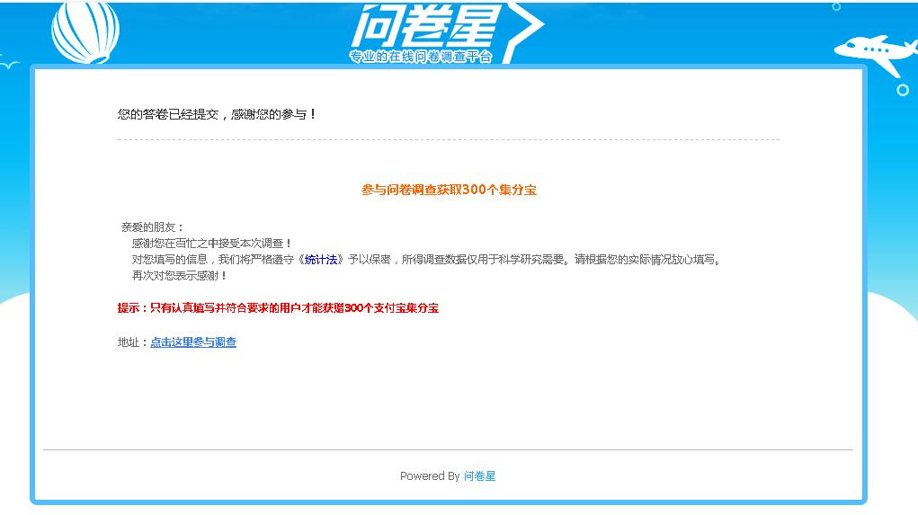Viewport: 918px width, 515px height.
Task: Click the text 您的答卷已经提交，感谢您的参与！
Action: [217, 114]
